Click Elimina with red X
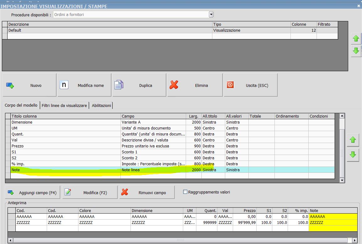The image size is (362, 244). click(x=194, y=85)
